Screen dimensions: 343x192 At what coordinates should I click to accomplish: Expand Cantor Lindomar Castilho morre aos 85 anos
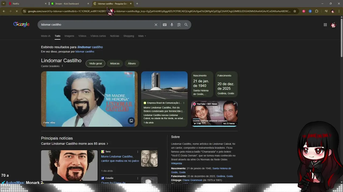coord(74,144)
